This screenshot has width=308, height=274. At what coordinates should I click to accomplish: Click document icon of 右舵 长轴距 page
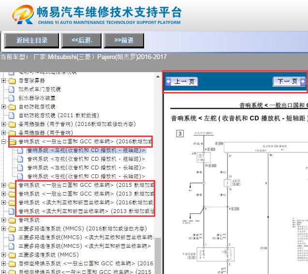click(x=20, y=176)
